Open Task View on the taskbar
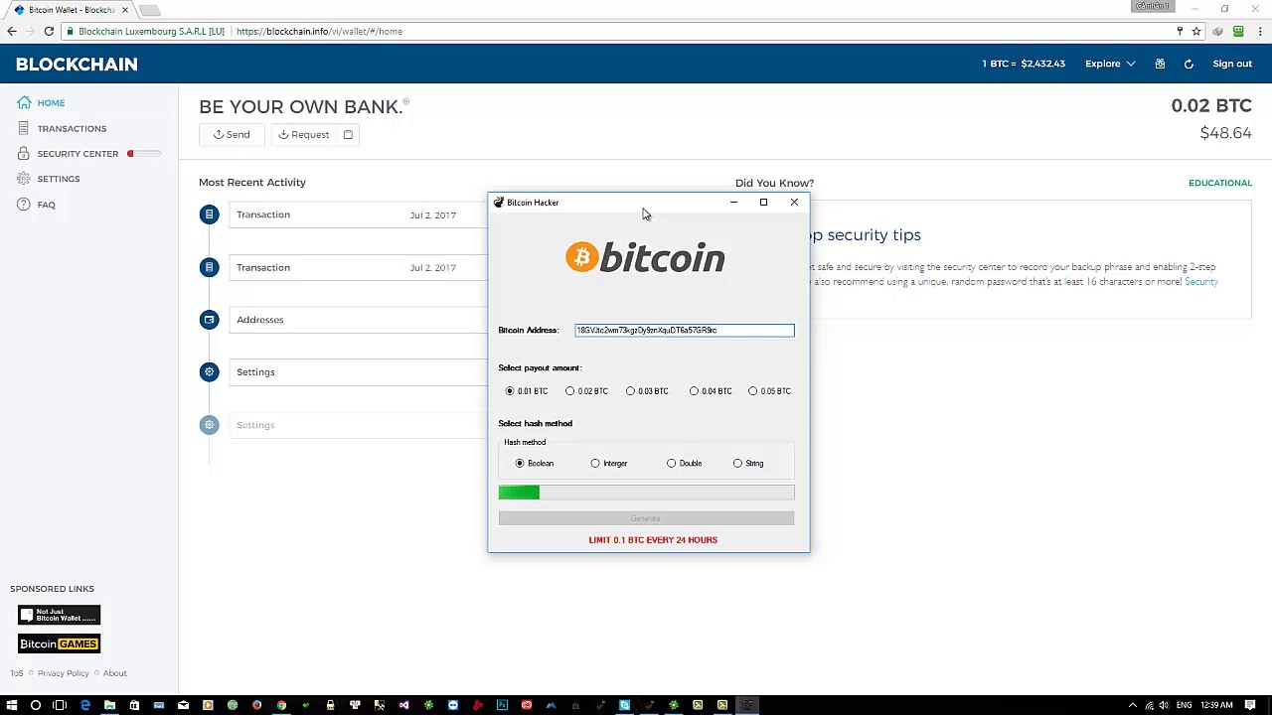Screen dimensions: 1272x715 pos(60,705)
